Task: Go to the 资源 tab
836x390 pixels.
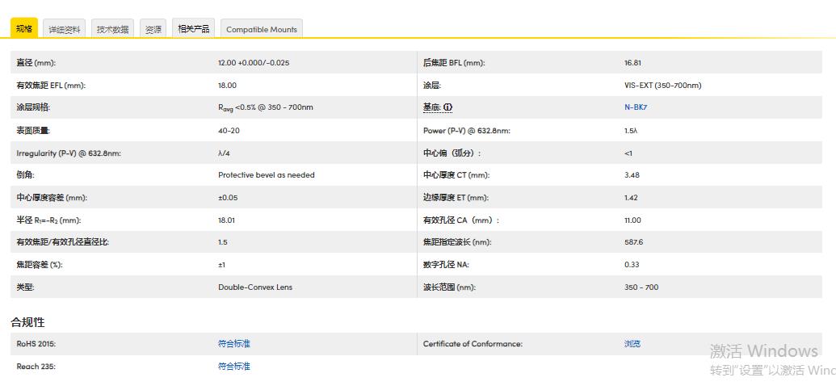Action: pyautogui.click(x=153, y=30)
